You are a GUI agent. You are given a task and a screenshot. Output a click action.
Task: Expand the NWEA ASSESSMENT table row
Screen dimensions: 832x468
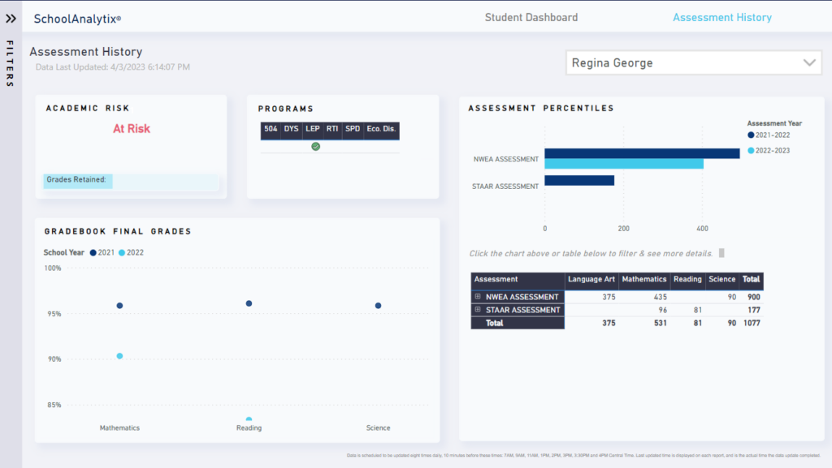click(x=478, y=297)
